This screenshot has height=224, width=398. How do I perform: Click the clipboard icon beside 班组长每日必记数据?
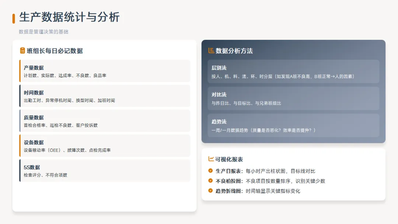[22, 50]
